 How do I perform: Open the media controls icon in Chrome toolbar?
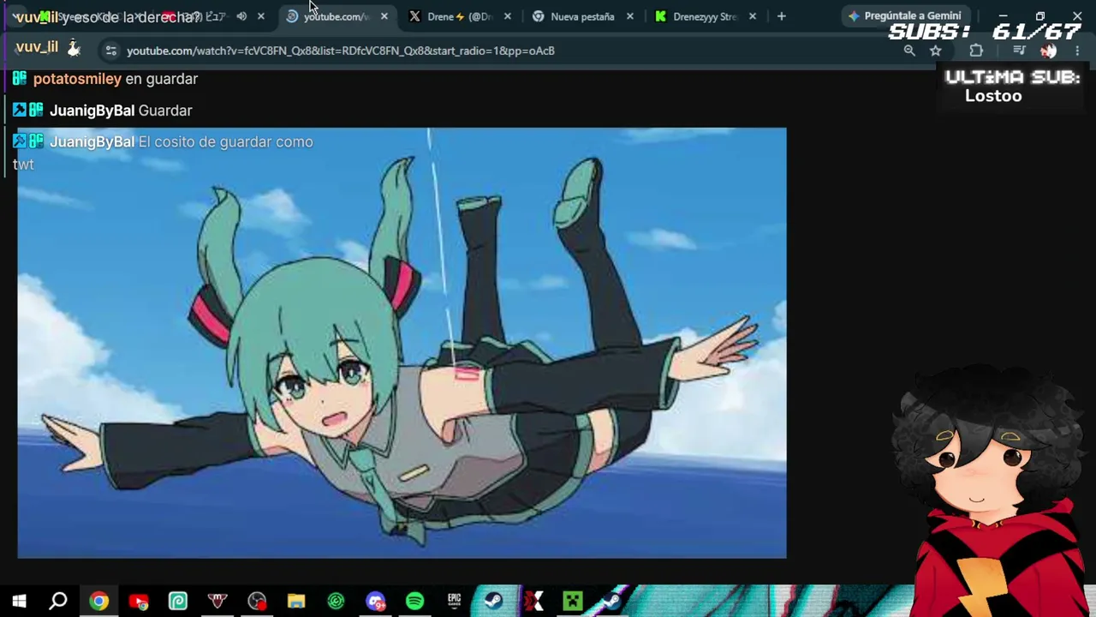tap(1019, 51)
